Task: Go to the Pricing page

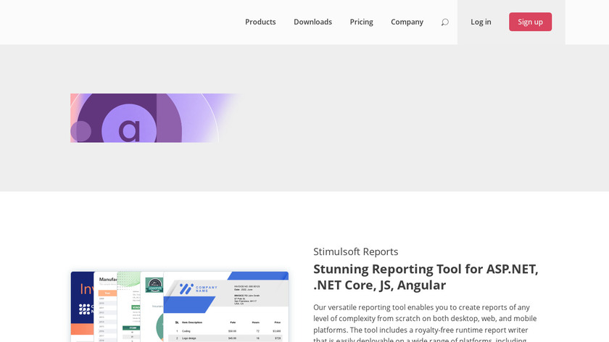Action: click(x=361, y=22)
